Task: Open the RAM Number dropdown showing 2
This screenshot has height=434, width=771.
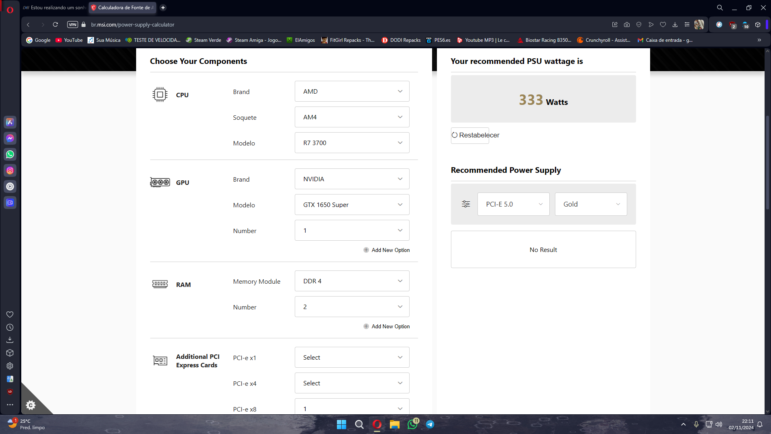Action: (x=352, y=307)
